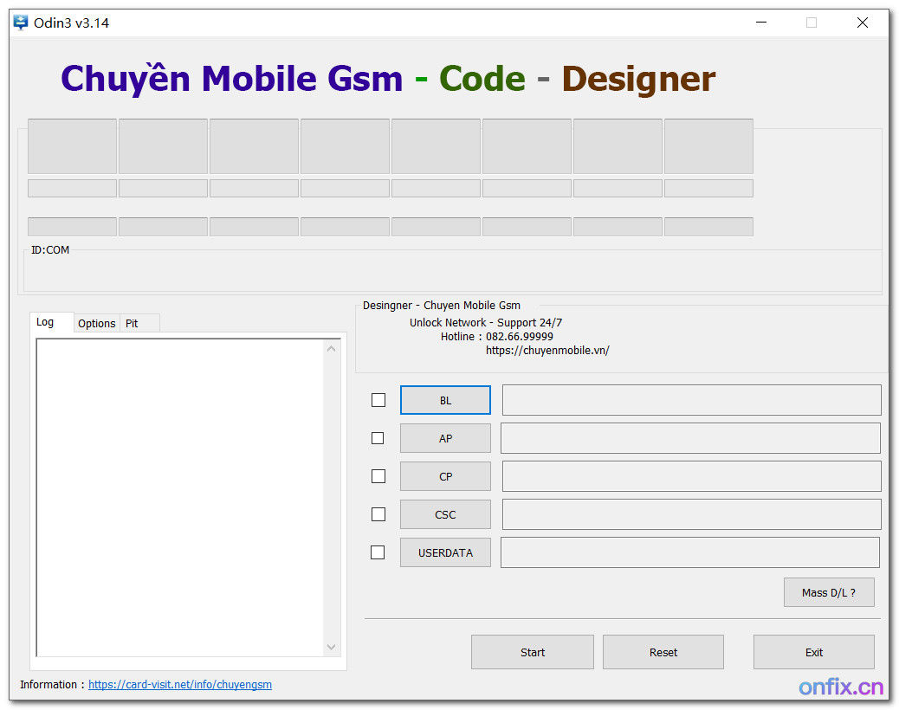Click Reset to restart the session
899x710 pixels.
click(x=663, y=652)
